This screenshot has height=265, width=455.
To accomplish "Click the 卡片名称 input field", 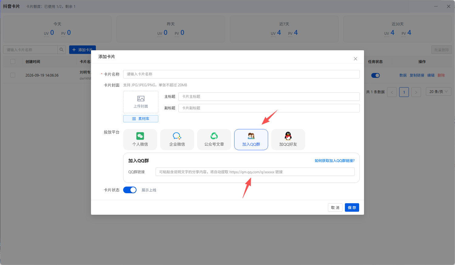I will [x=241, y=74].
